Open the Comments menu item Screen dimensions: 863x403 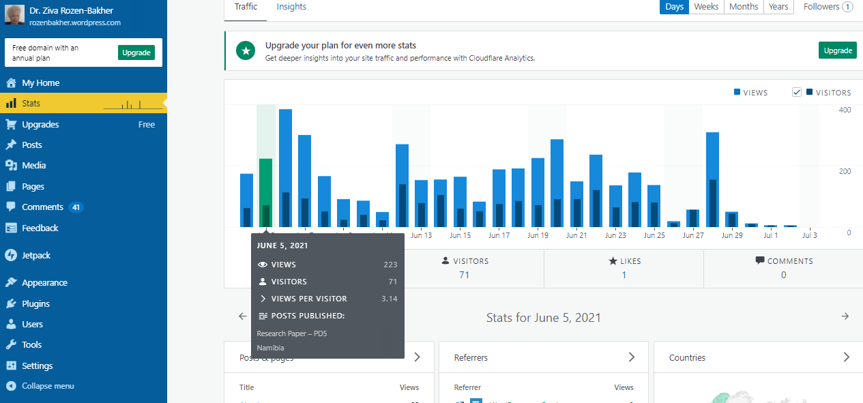[x=83, y=207]
